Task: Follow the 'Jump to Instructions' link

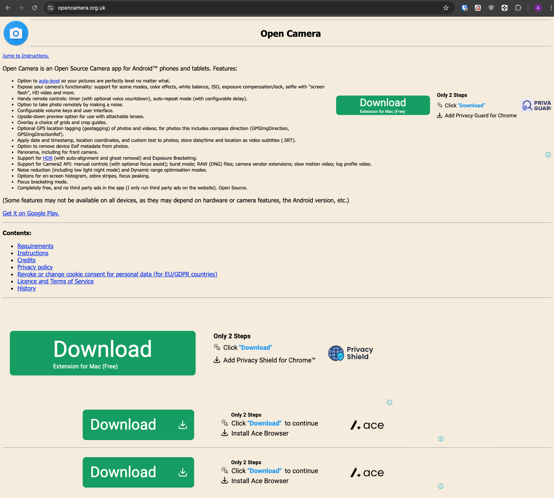Action: tap(26, 56)
